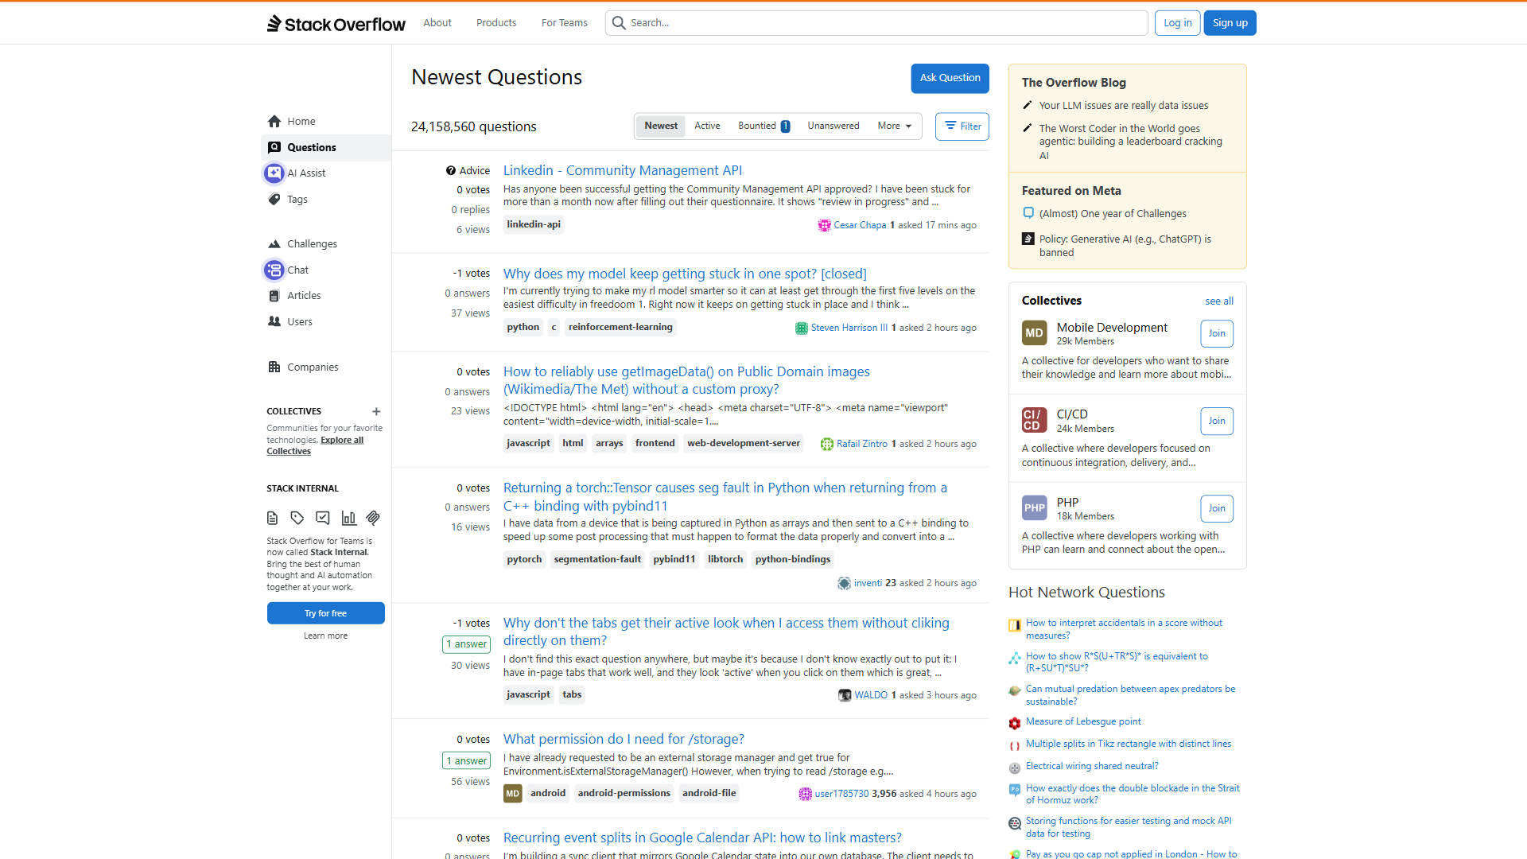
Task: Open the Products menu item
Action: point(496,23)
